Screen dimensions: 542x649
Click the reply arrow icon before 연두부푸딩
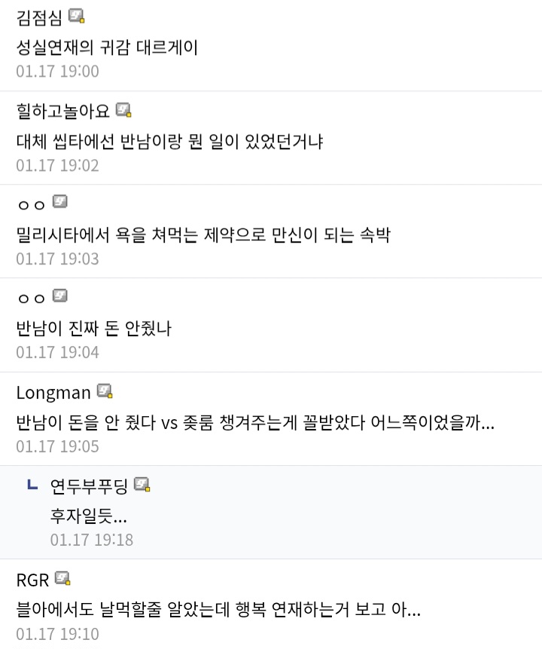coord(32,485)
